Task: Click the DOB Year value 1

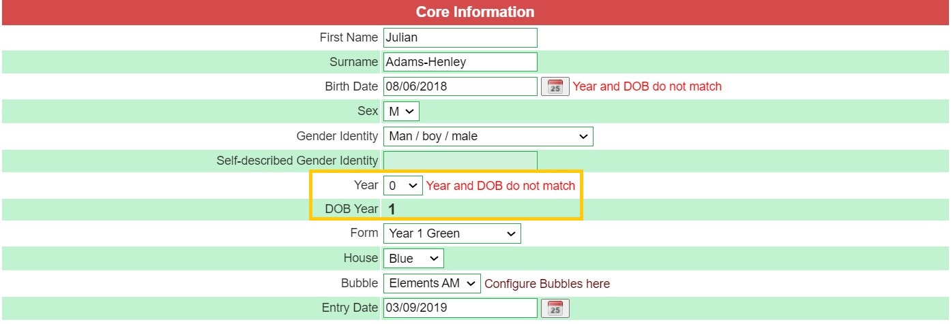Action: (x=392, y=210)
